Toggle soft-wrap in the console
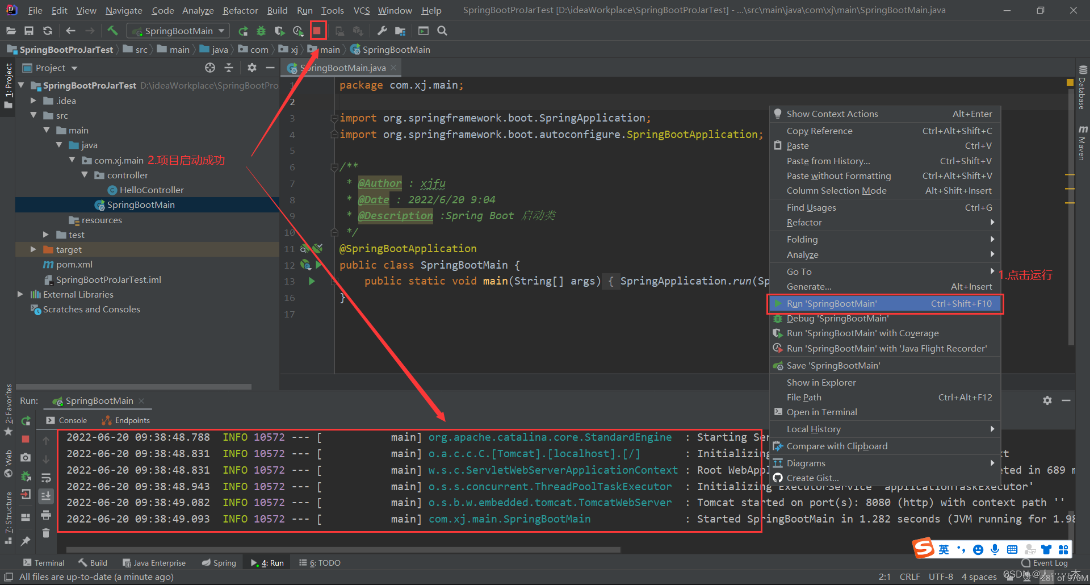1090x585 pixels. 46,478
